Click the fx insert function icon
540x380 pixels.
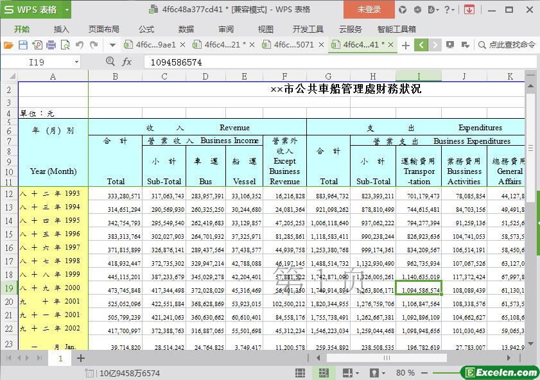(127, 62)
